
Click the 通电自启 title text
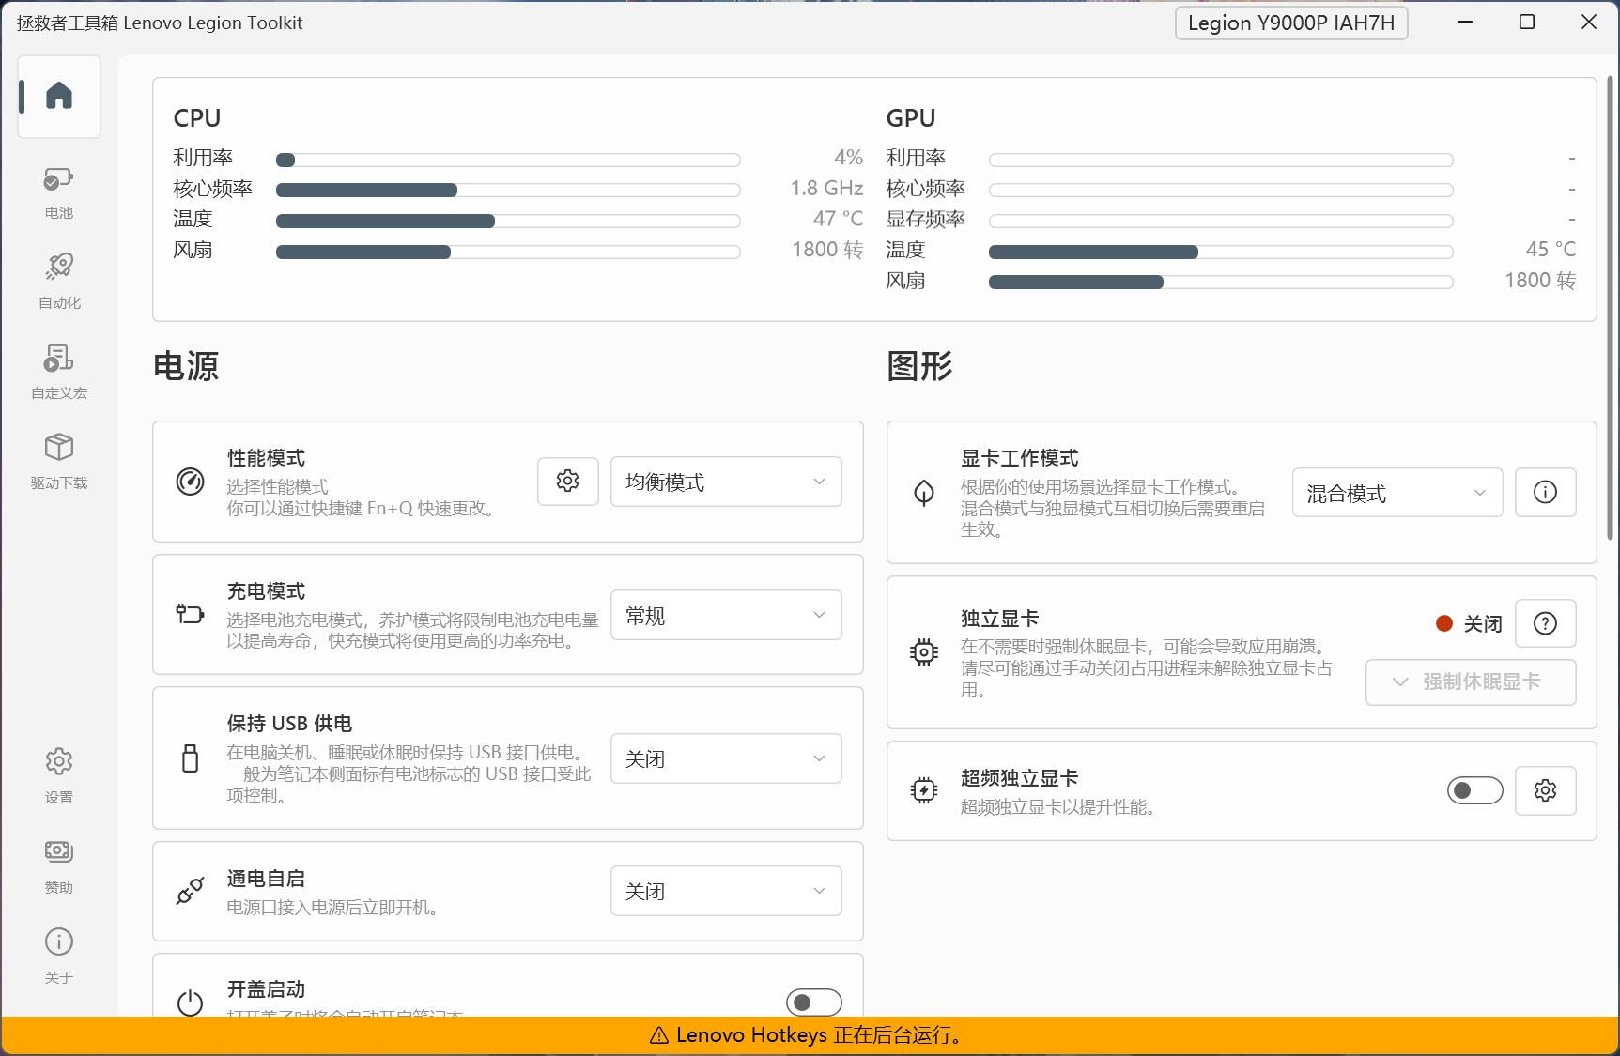pos(267,879)
